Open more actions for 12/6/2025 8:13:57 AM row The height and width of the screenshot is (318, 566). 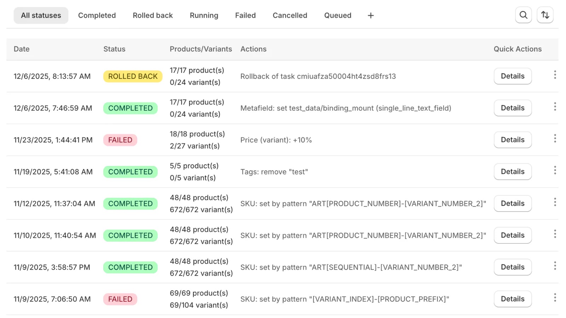tap(555, 75)
